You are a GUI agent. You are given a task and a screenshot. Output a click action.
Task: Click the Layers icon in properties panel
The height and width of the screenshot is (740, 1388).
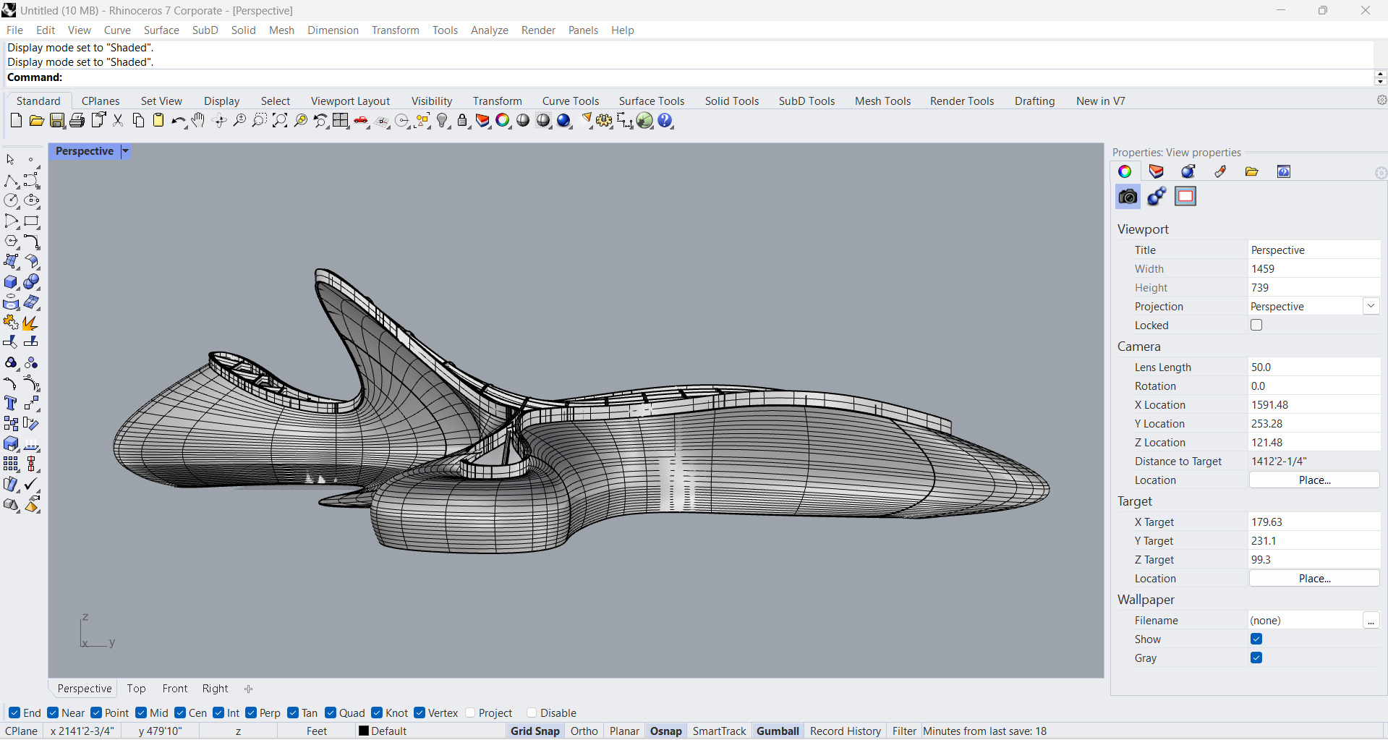pos(1156,171)
